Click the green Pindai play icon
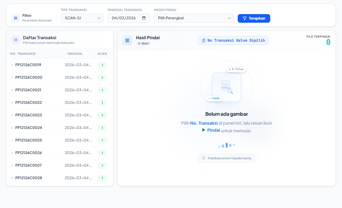Viewport: 342px width, 208px height. point(203,130)
